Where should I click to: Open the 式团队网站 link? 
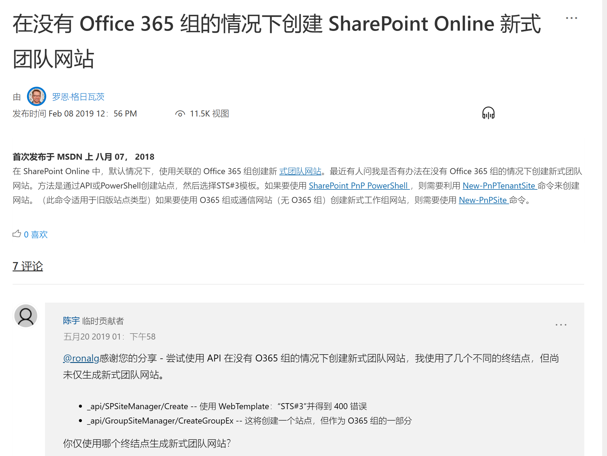300,171
